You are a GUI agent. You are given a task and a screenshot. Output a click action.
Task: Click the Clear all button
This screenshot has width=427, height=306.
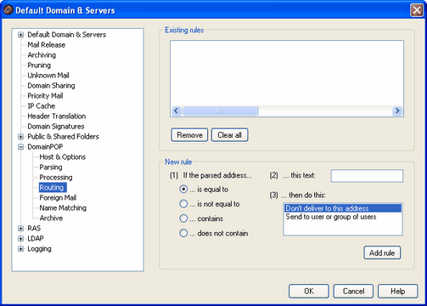[x=230, y=135]
